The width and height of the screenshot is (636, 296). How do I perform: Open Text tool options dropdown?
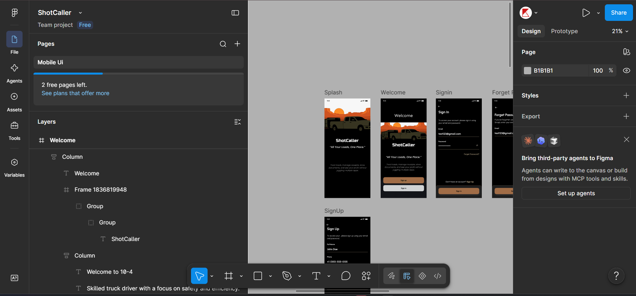[329, 276]
